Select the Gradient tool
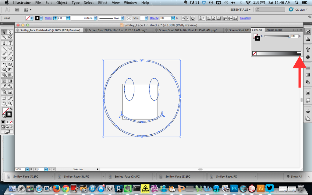312x195 pixels. 10,81
